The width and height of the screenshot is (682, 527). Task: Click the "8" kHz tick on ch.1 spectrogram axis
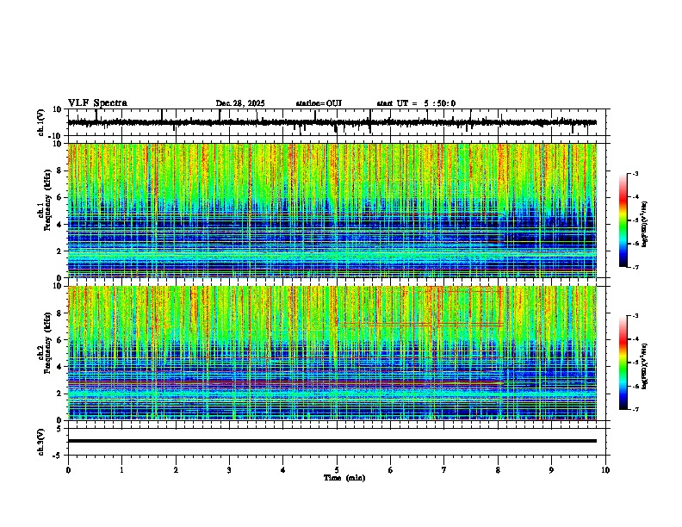tap(59, 170)
